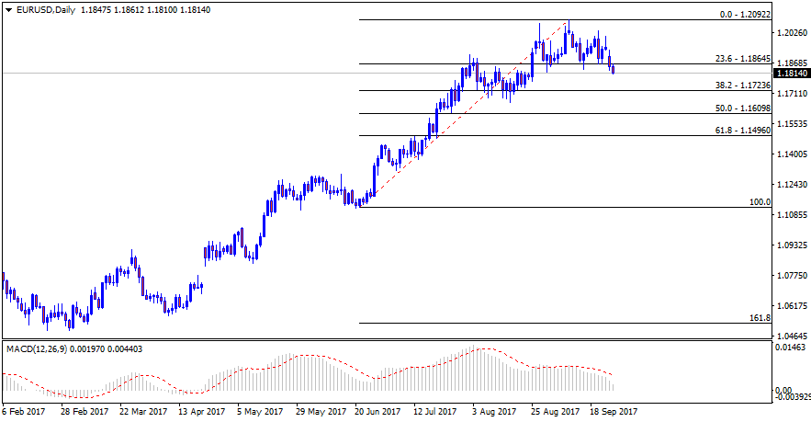The image size is (811, 422).
Task: Click the 38.2 - 1.17236 Fibonacci level
Action: (743, 85)
